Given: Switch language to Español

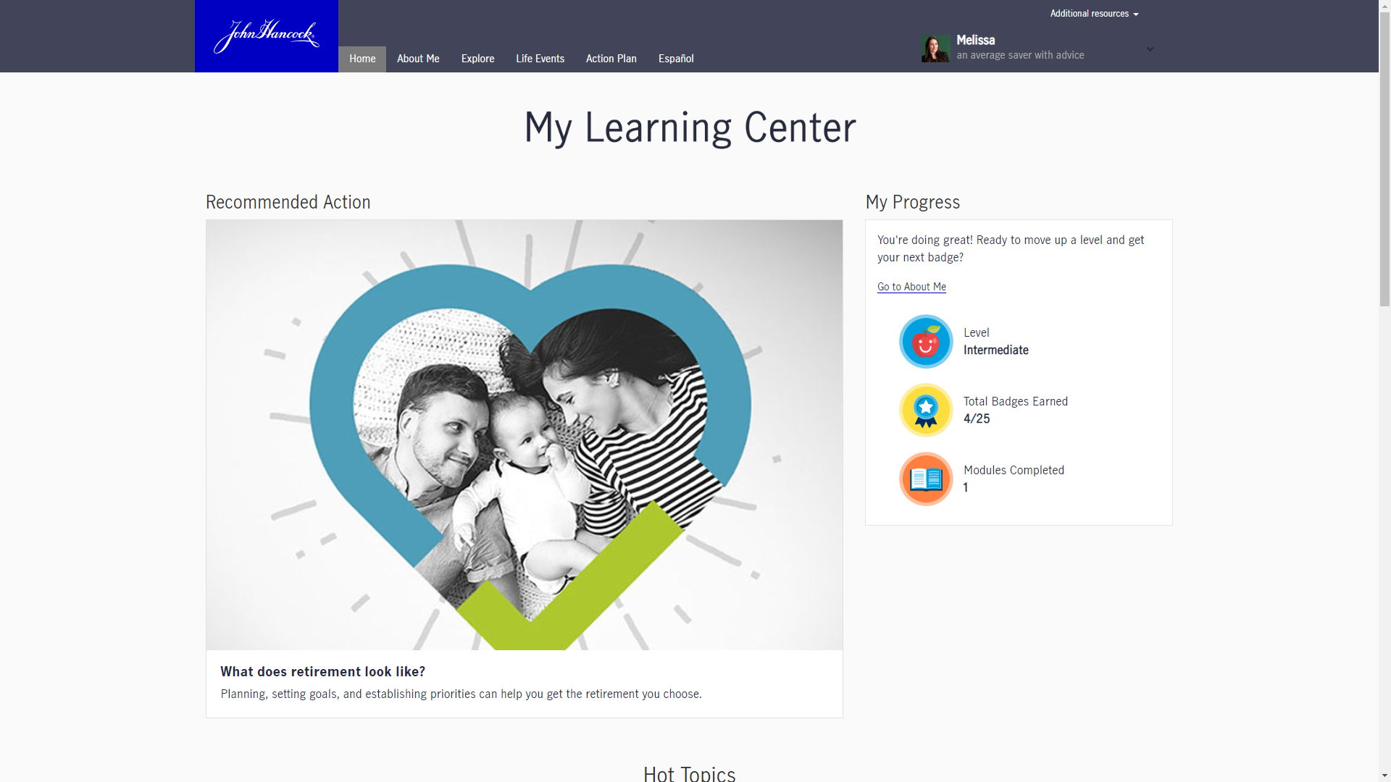Looking at the screenshot, I should point(675,59).
